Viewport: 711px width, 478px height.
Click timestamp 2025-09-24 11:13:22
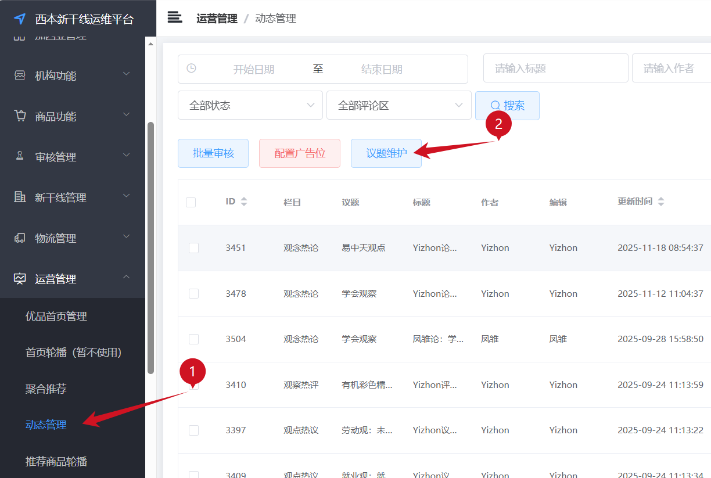tap(660, 430)
